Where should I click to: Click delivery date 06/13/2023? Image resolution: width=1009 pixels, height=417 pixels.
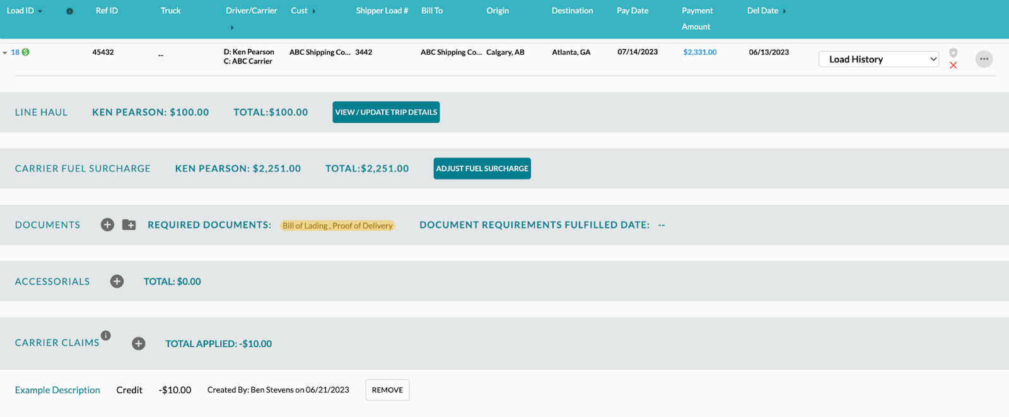[769, 52]
